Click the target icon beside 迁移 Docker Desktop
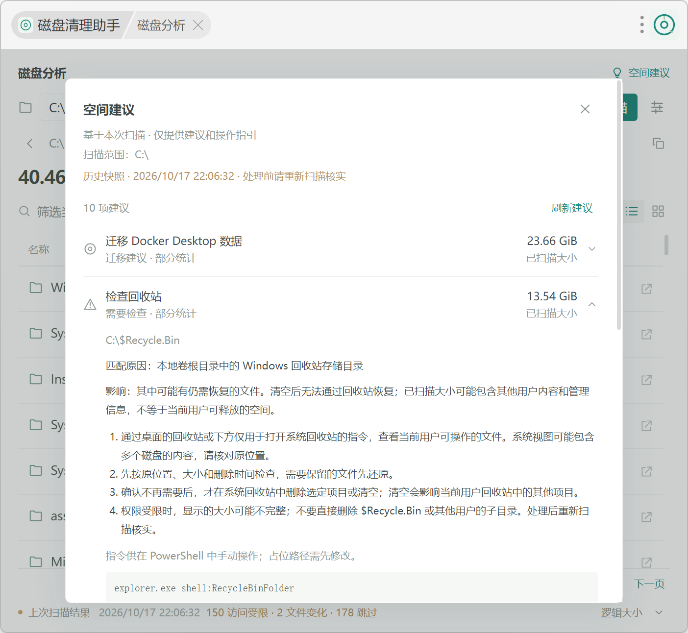The height and width of the screenshot is (633, 688). click(90, 249)
